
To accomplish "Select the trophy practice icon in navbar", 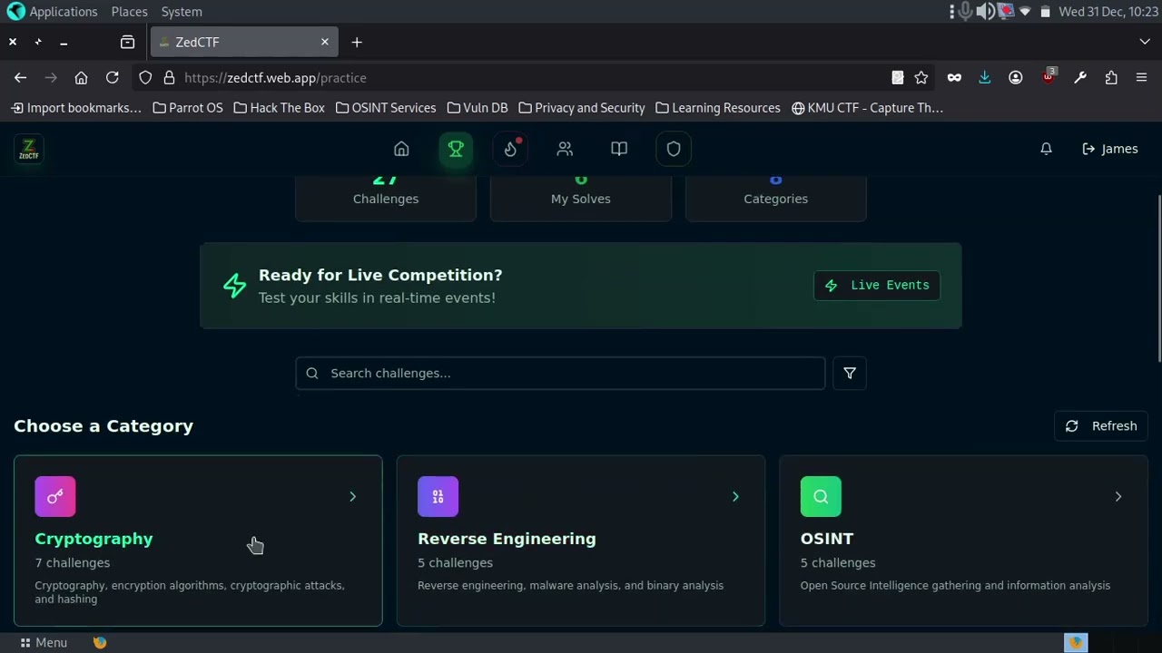I will tap(456, 149).
